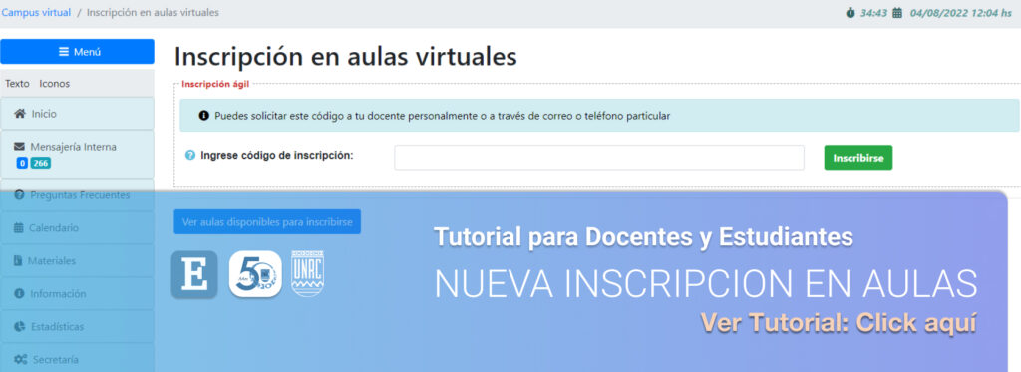This screenshot has width=1021, height=372.
Task: Click the date '04/08/2022 12:04 hs'
Action: 961,12
